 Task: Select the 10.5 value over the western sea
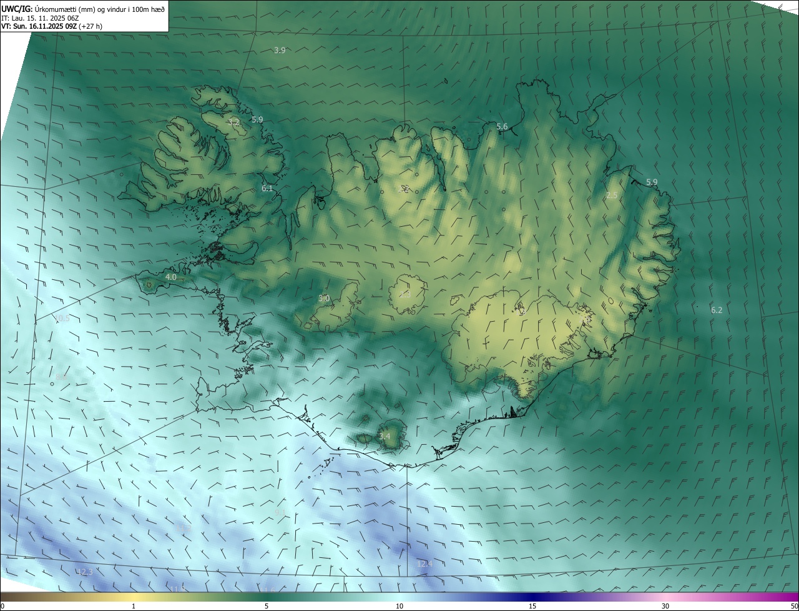[x=62, y=319]
